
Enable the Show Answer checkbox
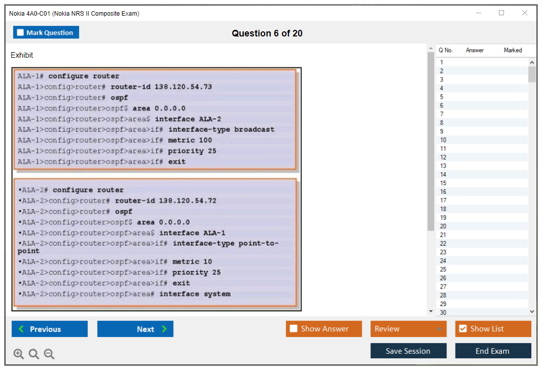point(294,329)
